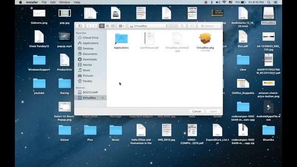The height and width of the screenshot is (167, 297).
Task: Click the red recording indicator in menu bar
Action: (x=206, y=2)
